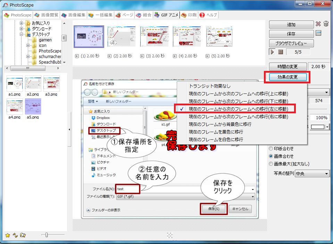The image size is (333, 244).
Task: Click the list icon beside 保存 button
Action: pos(318,33)
